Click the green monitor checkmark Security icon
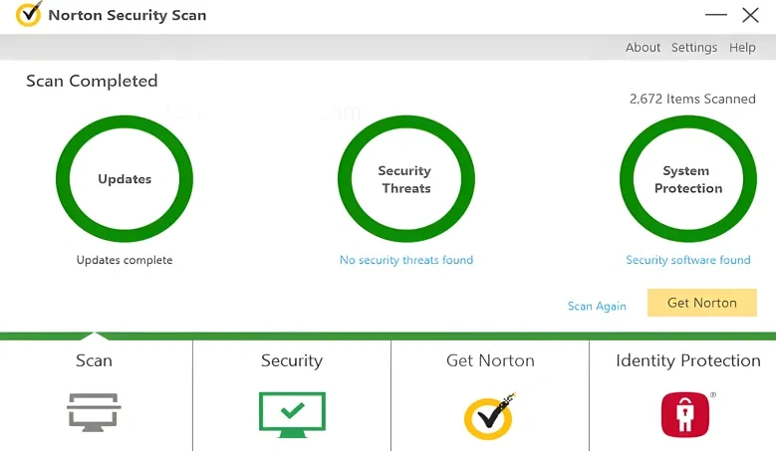This screenshot has height=451, width=776. pyautogui.click(x=292, y=414)
